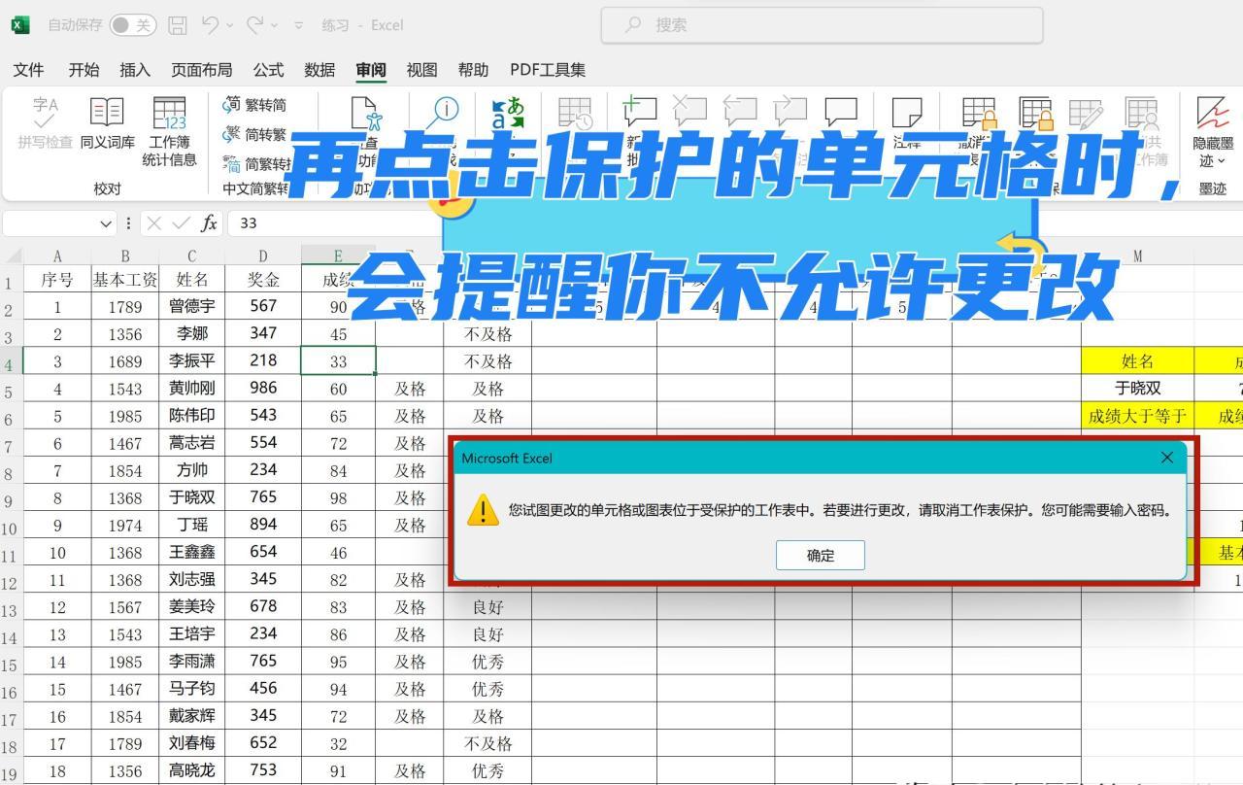Open the 文件 menu tab
Screen dimensions: 1243x785
coord(28,69)
